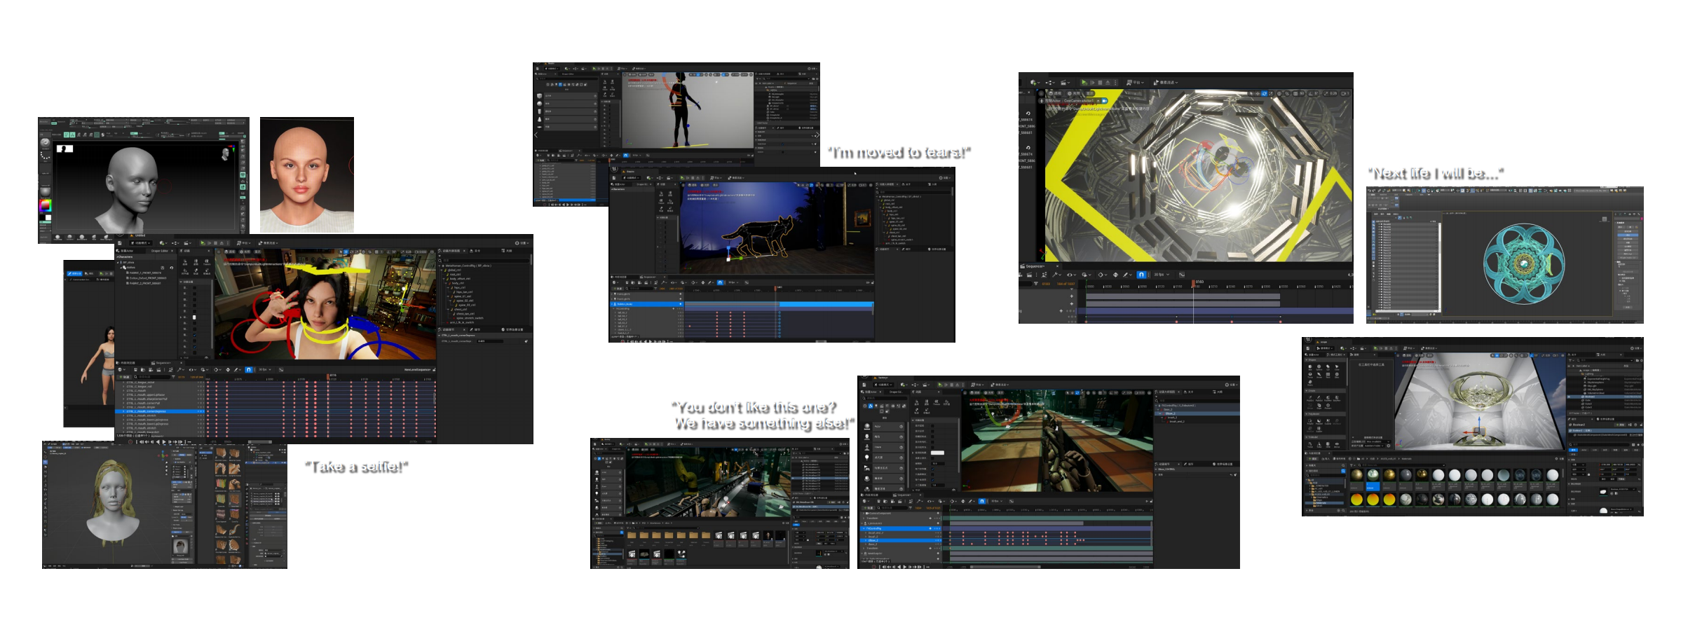
Task: Toggle blue snap magnet in selfie Sequencer toolbar
Action: point(248,369)
